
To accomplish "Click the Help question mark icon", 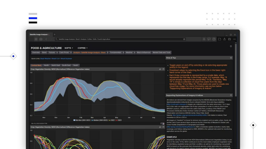I will pos(214,39).
